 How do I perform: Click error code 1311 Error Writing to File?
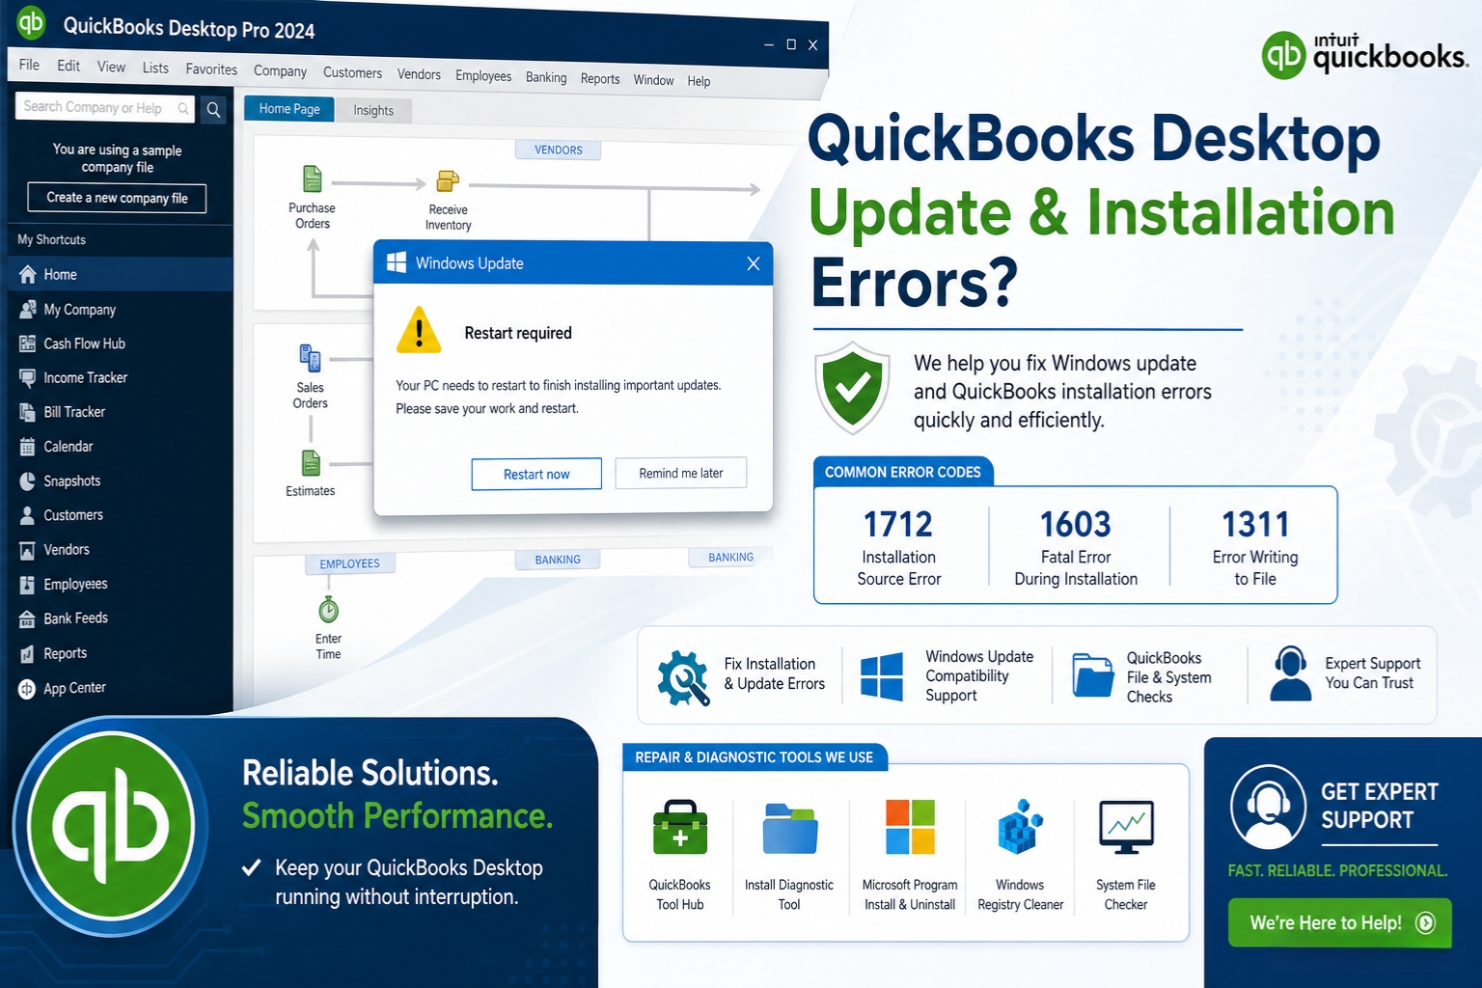coord(1255,547)
